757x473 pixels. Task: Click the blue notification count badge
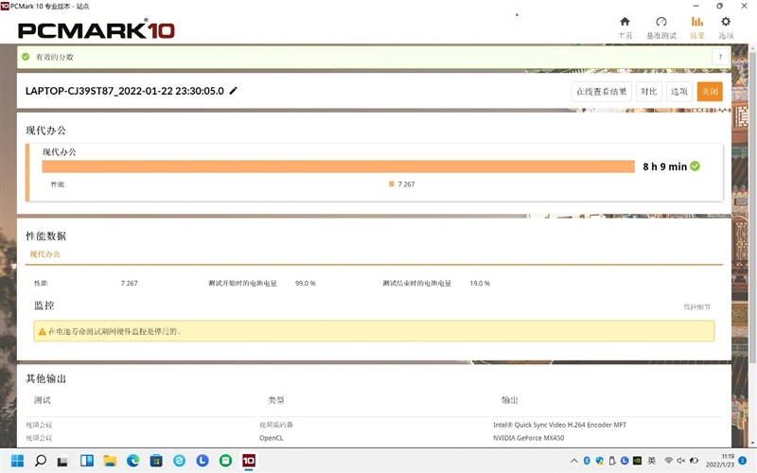point(743,461)
